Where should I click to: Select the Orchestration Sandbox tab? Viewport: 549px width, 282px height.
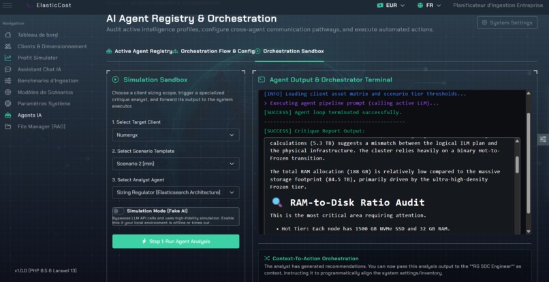point(289,51)
